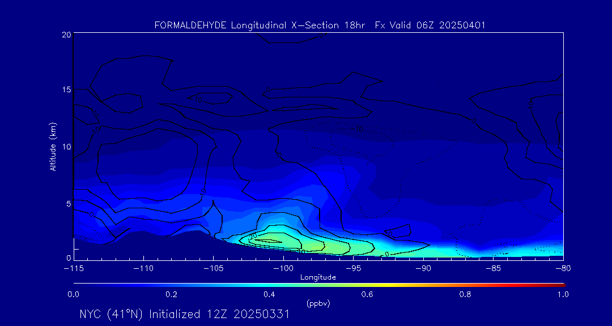This screenshot has width=612, height=326.
Task: Click the colorbar label 0.0
Action: (73, 294)
